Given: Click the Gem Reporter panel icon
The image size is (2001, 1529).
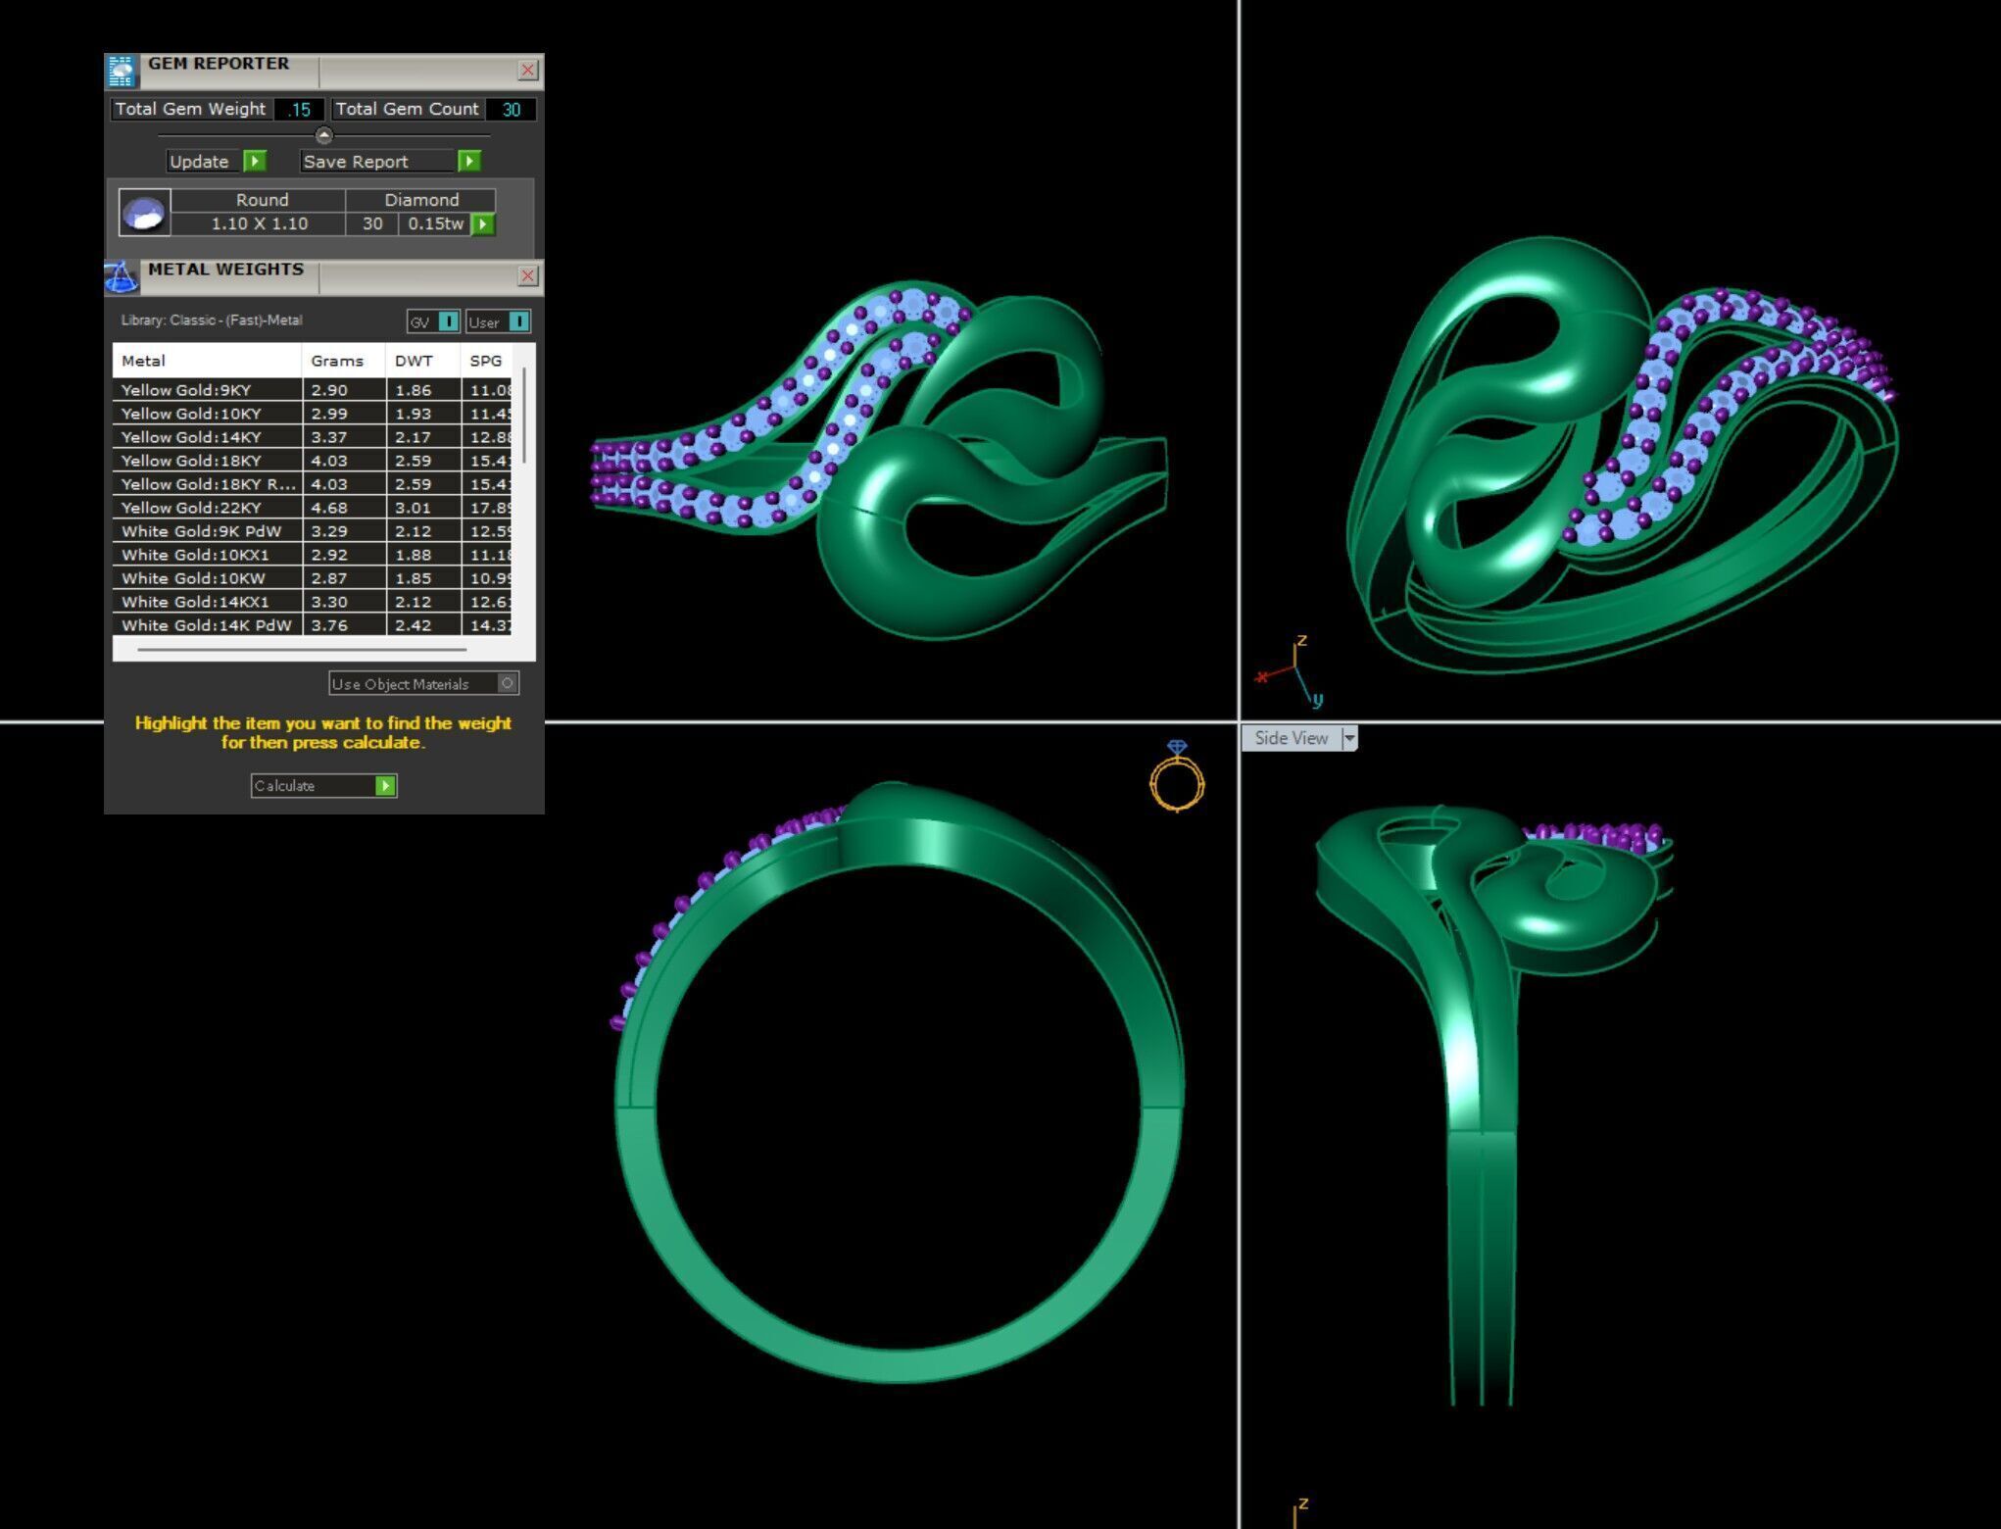Looking at the screenshot, I should [x=121, y=72].
